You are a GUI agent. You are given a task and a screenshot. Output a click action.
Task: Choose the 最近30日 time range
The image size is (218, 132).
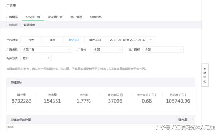(x=95, y=40)
